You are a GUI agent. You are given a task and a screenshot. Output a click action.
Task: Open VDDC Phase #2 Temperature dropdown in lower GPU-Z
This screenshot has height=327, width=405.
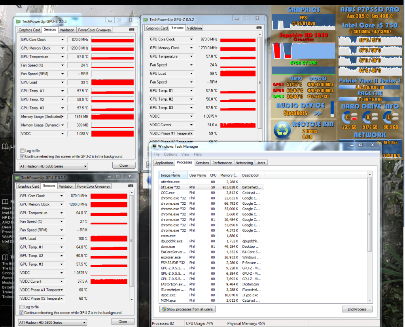61,298
